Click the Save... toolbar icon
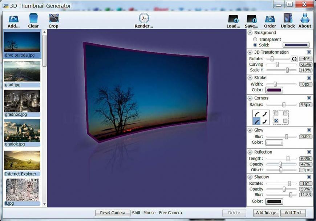Image resolution: width=316 pixels, height=221 pixels. pos(252,19)
